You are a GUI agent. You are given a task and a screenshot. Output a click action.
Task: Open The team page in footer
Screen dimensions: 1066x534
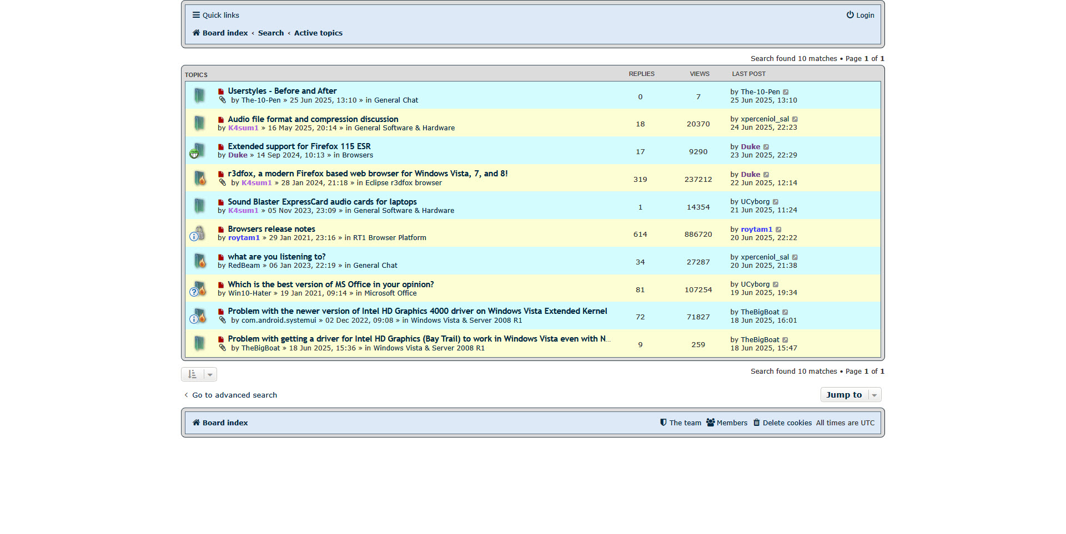point(685,423)
